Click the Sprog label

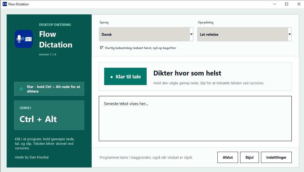(x=104, y=22)
